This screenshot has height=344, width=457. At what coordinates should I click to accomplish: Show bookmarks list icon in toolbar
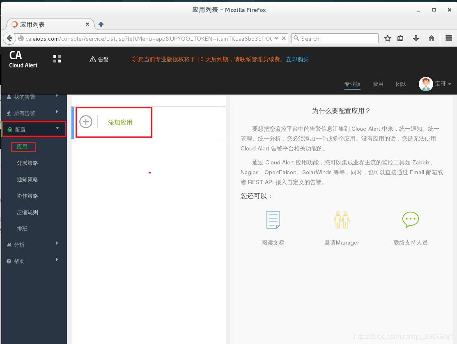pyautogui.click(x=400, y=38)
